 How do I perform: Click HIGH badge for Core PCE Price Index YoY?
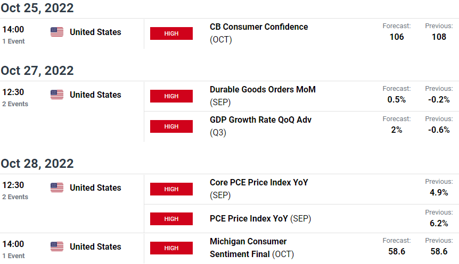coord(171,189)
